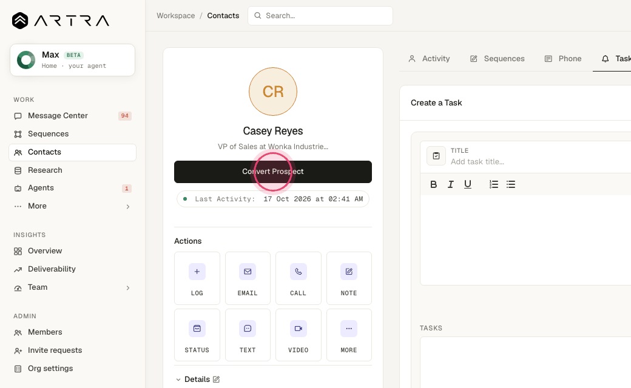Screen dimensions: 631x388
Task: Switch to the Activity tab
Action: tap(429, 59)
